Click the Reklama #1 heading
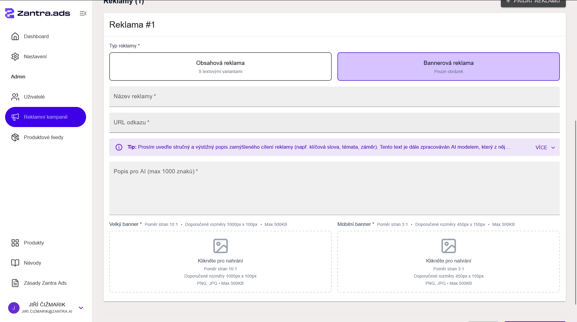This screenshot has width=577, height=322. coord(132,25)
